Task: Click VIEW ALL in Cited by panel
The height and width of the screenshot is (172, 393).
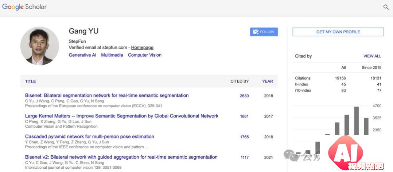Action: click(372, 56)
